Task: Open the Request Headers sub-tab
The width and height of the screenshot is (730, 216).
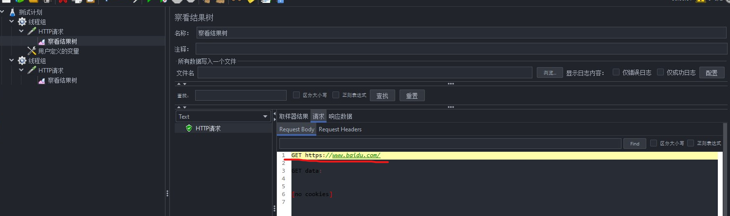Action: [x=340, y=129]
